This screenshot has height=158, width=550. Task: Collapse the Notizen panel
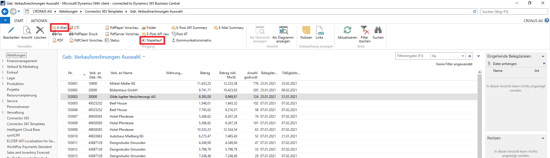click(543, 138)
